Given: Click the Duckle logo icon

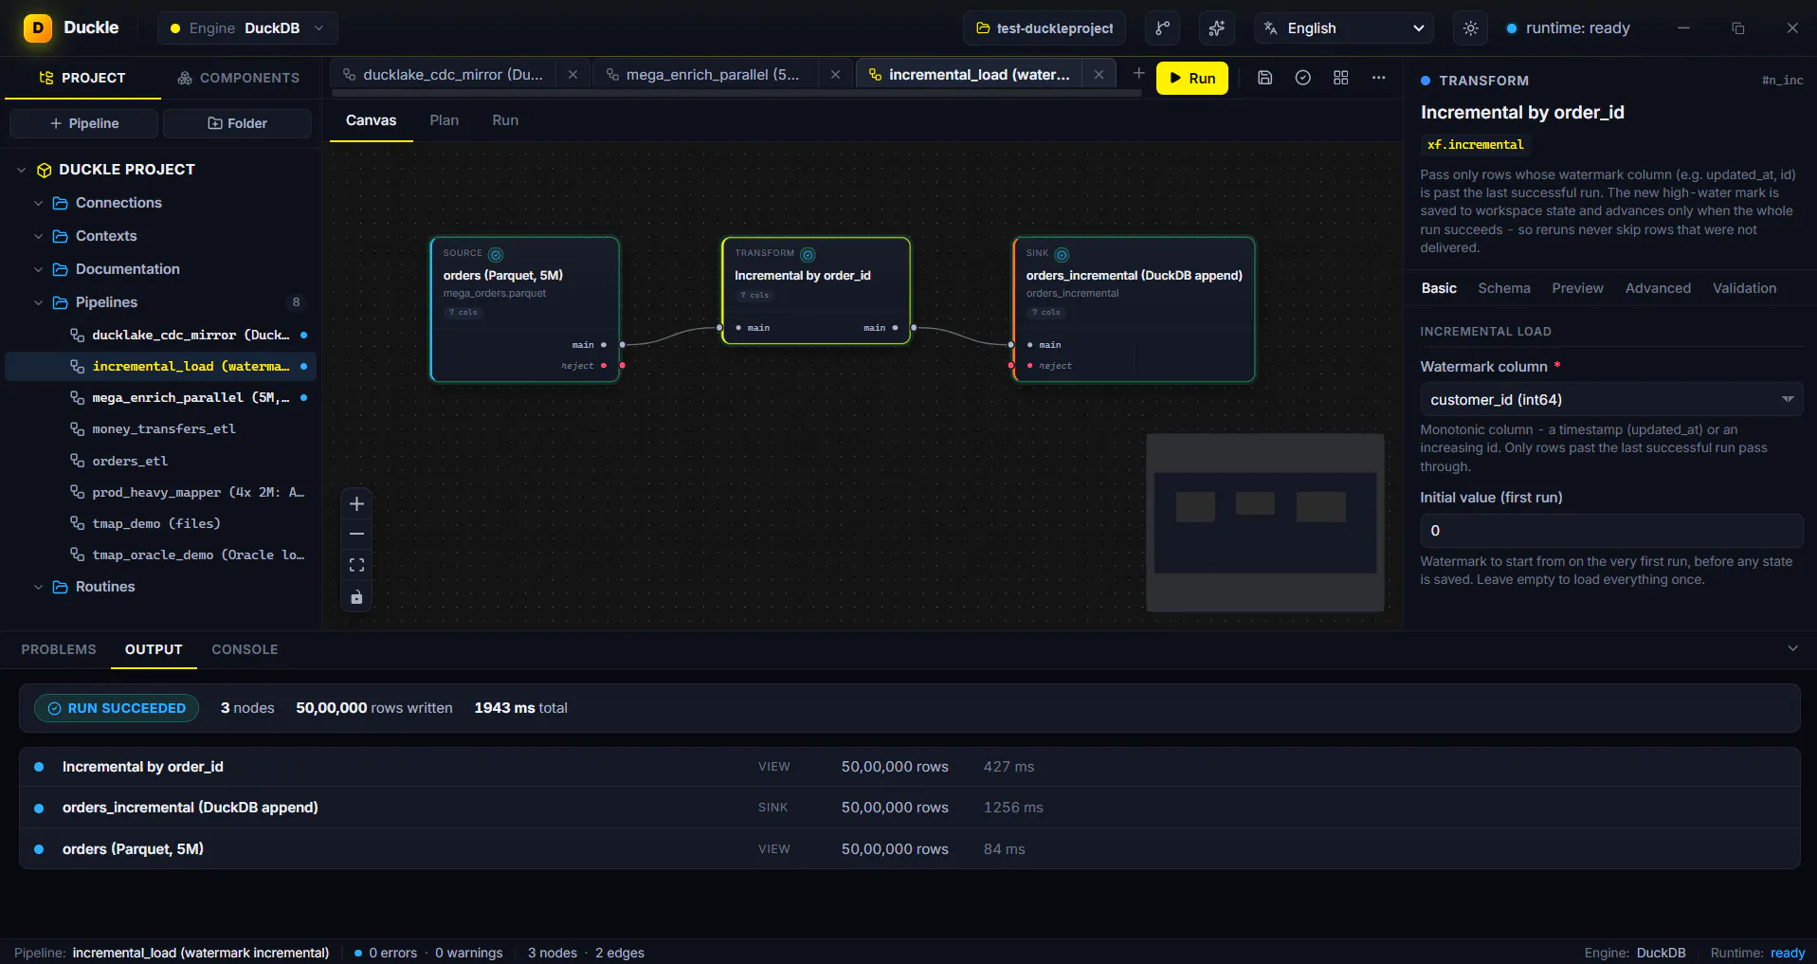Looking at the screenshot, I should [x=38, y=28].
